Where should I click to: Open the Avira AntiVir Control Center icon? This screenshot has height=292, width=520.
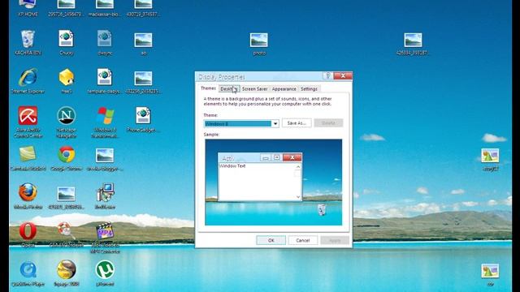[x=28, y=122]
